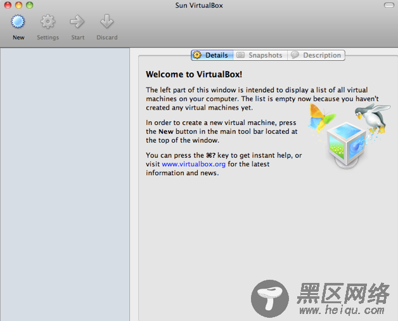Screen dimensions: 398x321
Task: Click the yellow minimize window button
Action: [19, 5]
